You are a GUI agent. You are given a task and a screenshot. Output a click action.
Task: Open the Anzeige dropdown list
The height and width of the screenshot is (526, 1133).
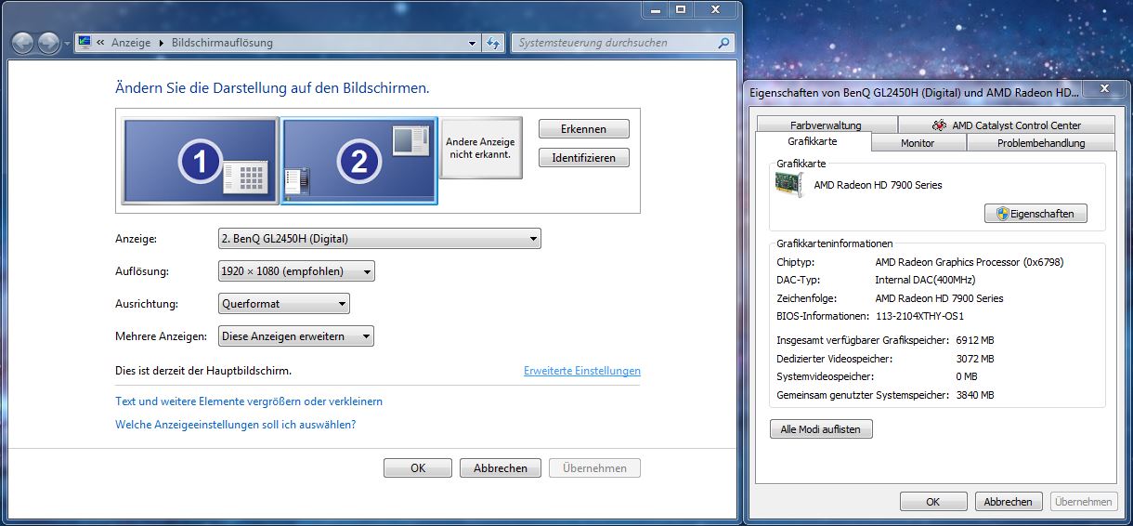point(379,239)
